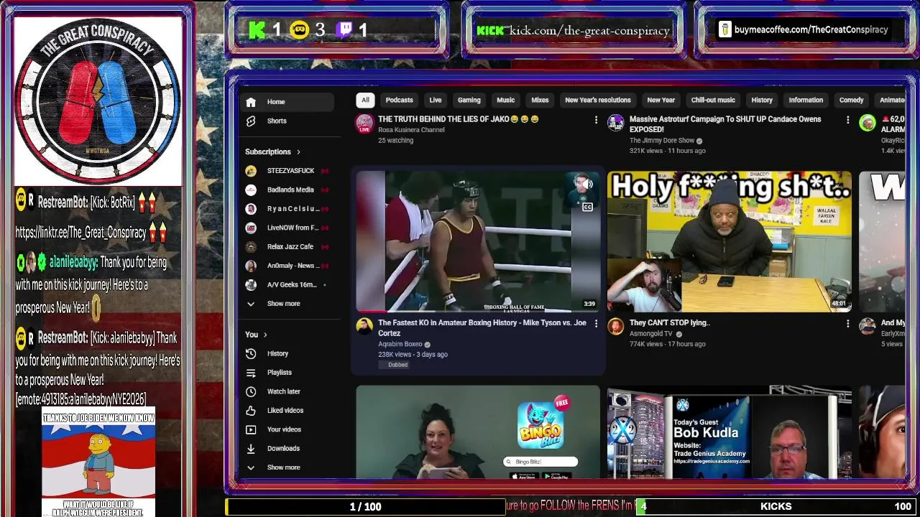
Task: Toggle mute icon on boxing video preview
Action: click(587, 185)
